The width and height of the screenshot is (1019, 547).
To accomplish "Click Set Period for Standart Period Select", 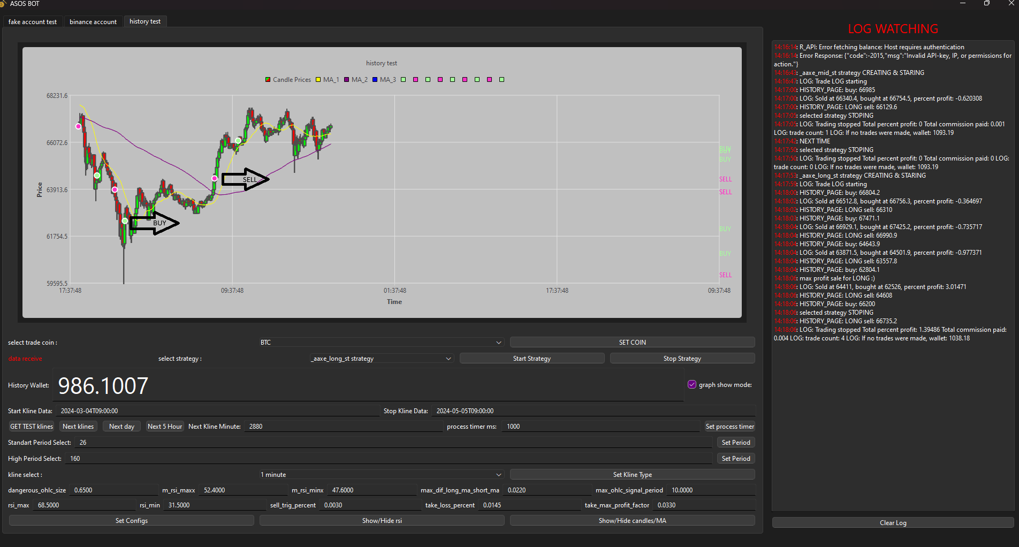I will 736,443.
